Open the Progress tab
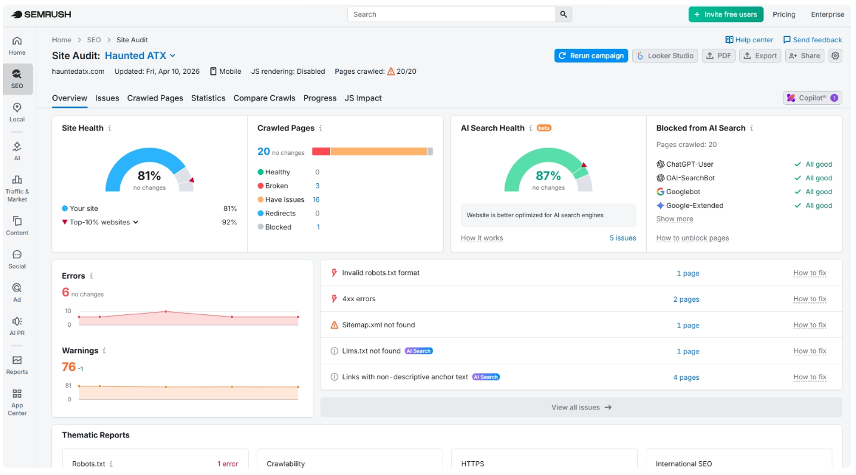This screenshot has height=475, width=856. coord(320,98)
